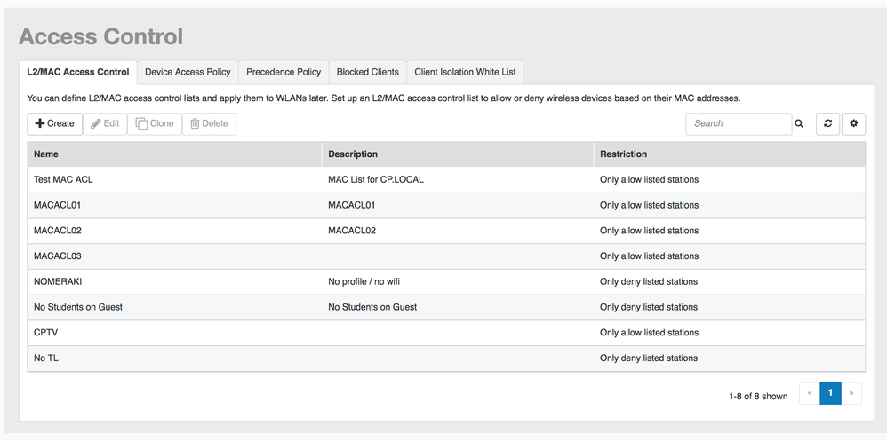Click page 1 in pagination

click(830, 393)
